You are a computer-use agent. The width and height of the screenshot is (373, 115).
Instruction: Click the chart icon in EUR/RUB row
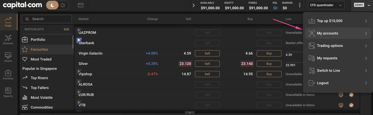341,95
